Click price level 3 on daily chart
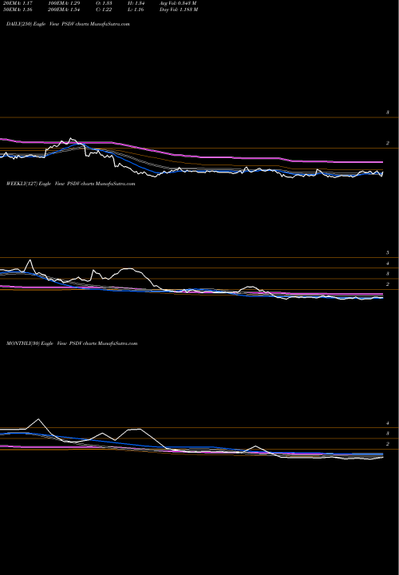 click(388, 113)
